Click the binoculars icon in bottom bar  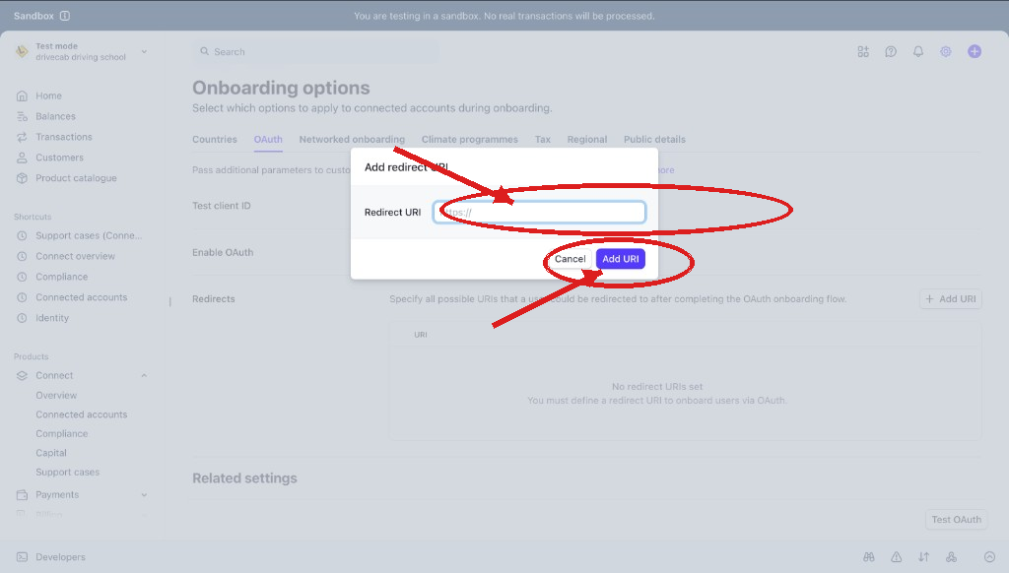tap(869, 557)
